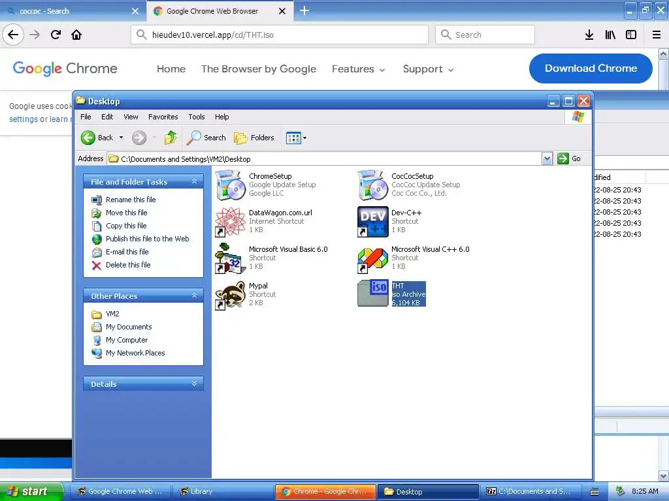
Task: Select the Dev-C++ shortcut icon
Action: [373, 222]
